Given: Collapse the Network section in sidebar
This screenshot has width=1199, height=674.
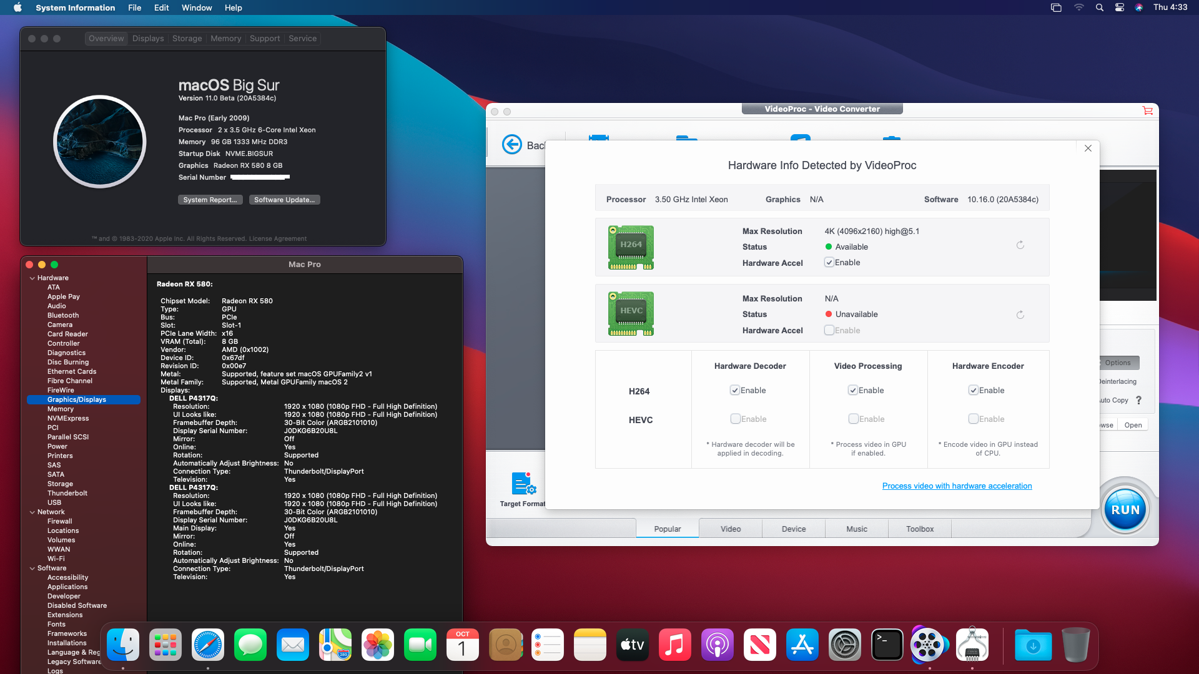Looking at the screenshot, I should (x=32, y=512).
